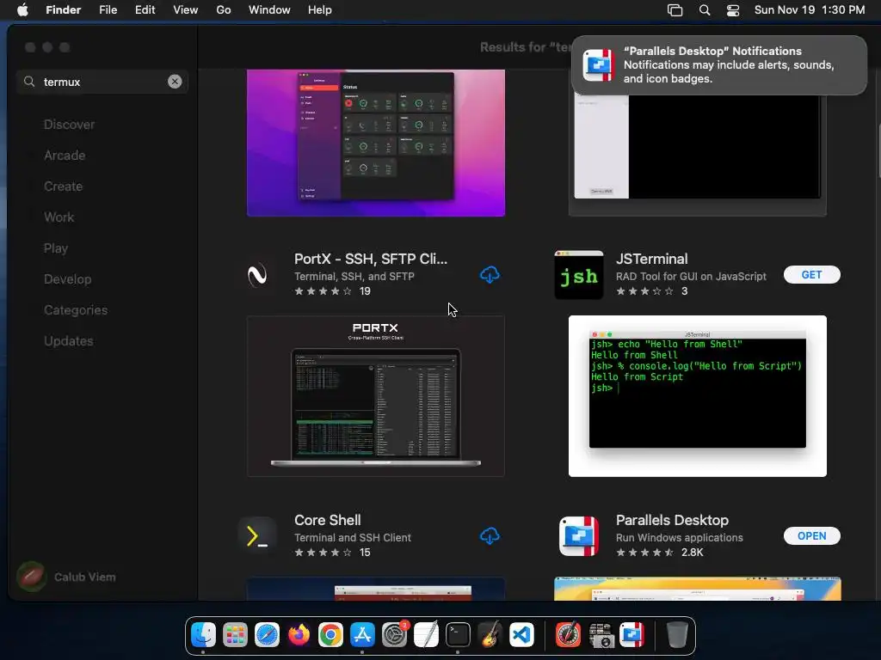Screen dimensions: 881x660
Task: Launch Visual Studio Code from the Dock
Action: pyautogui.click(x=521, y=635)
